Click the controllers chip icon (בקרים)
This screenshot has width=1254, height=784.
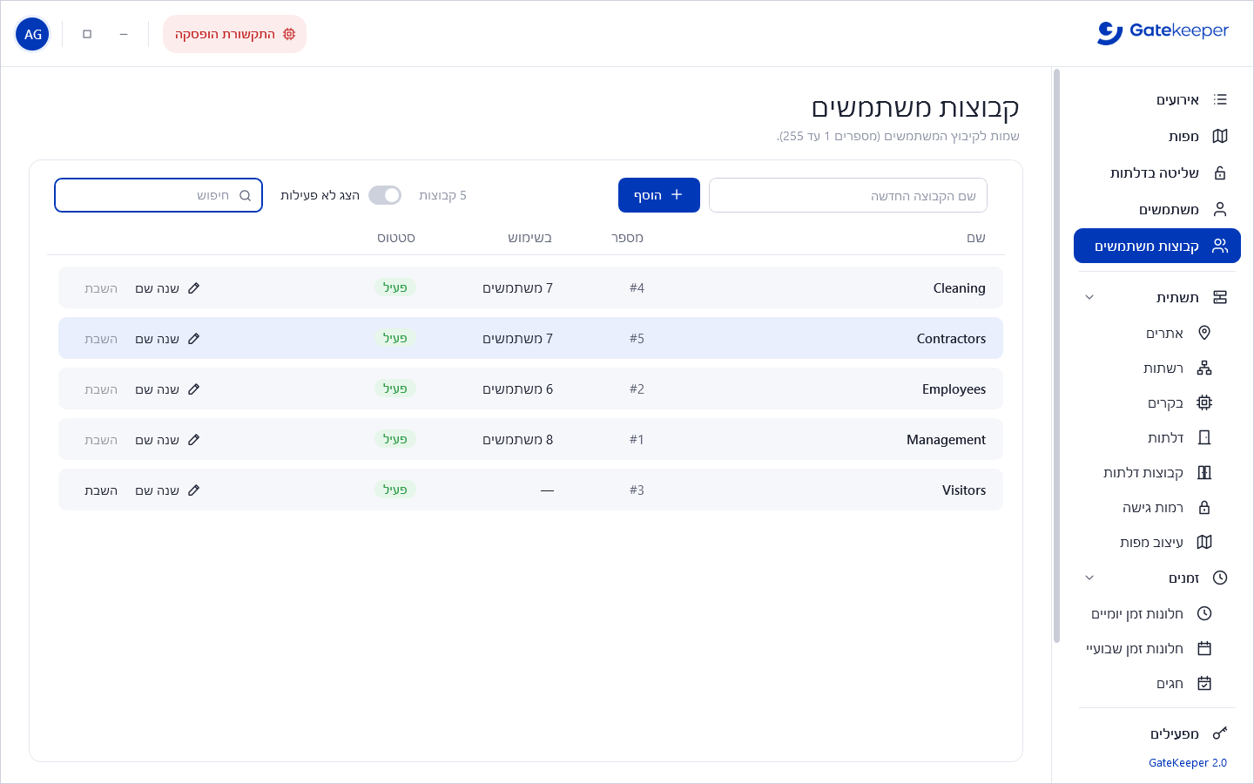pos(1204,402)
